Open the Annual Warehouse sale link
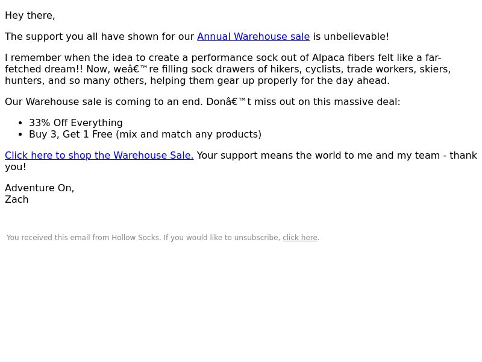Image resolution: width=482 pixels, height=362 pixels. [x=253, y=37]
